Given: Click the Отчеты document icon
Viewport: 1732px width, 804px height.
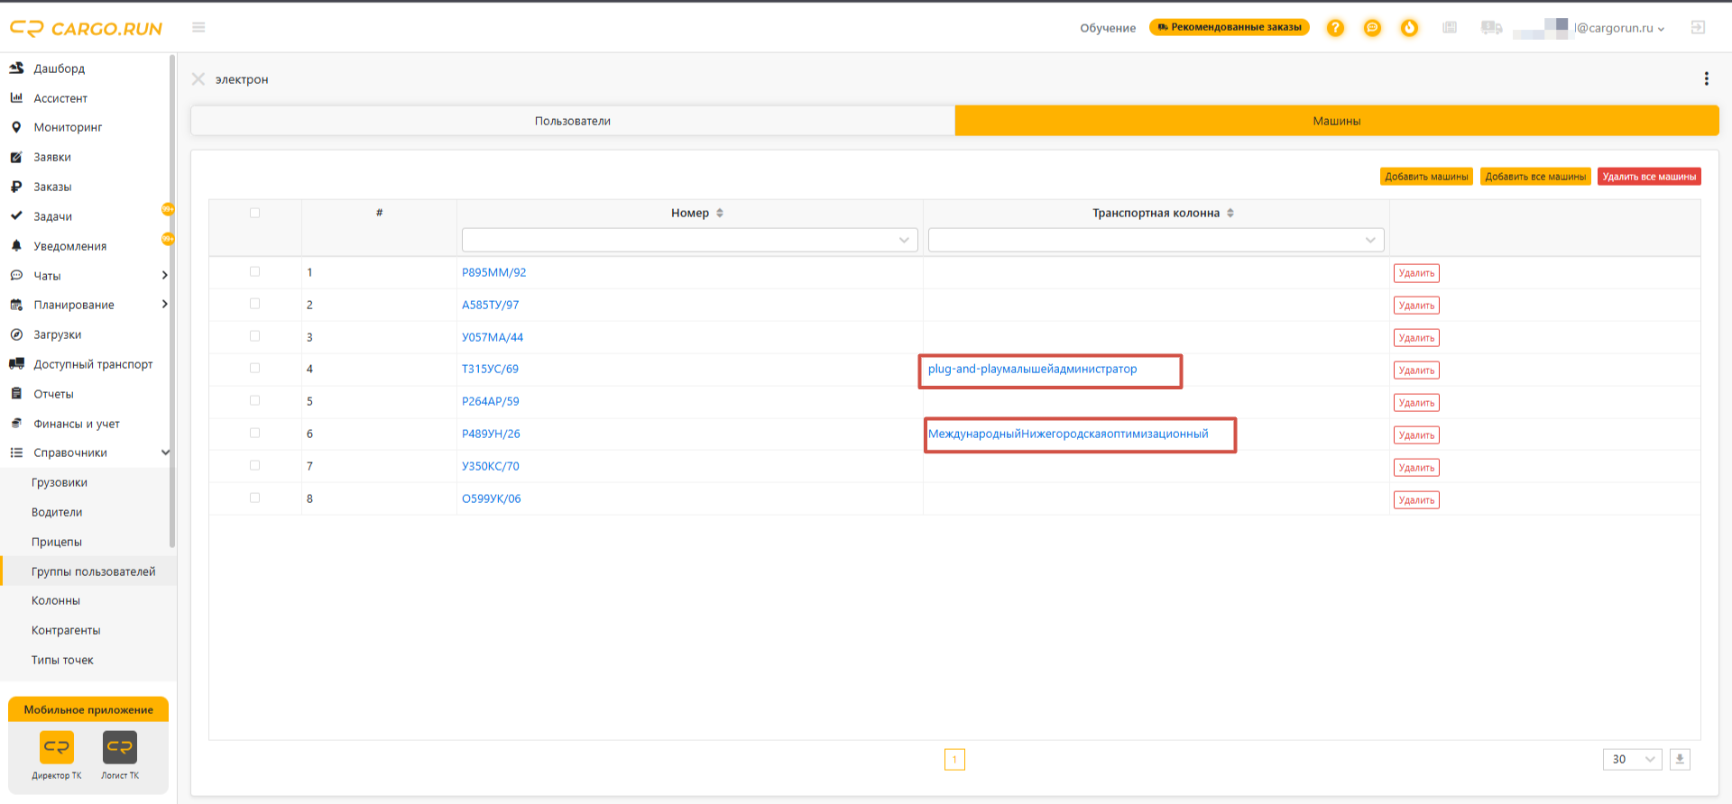Looking at the screenshot, I should 16,394.
